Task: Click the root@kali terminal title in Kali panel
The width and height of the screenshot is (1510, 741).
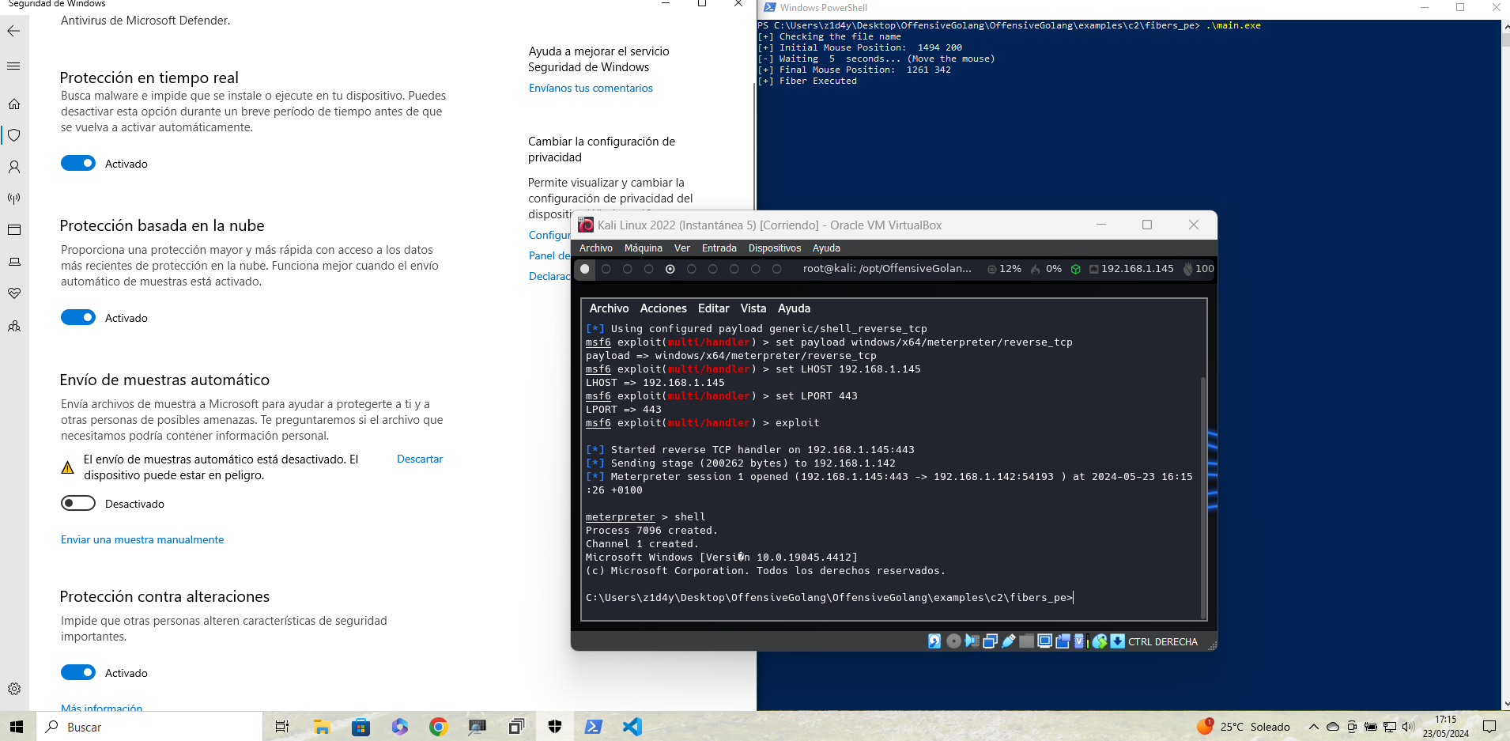Action: tap(887, 269)
